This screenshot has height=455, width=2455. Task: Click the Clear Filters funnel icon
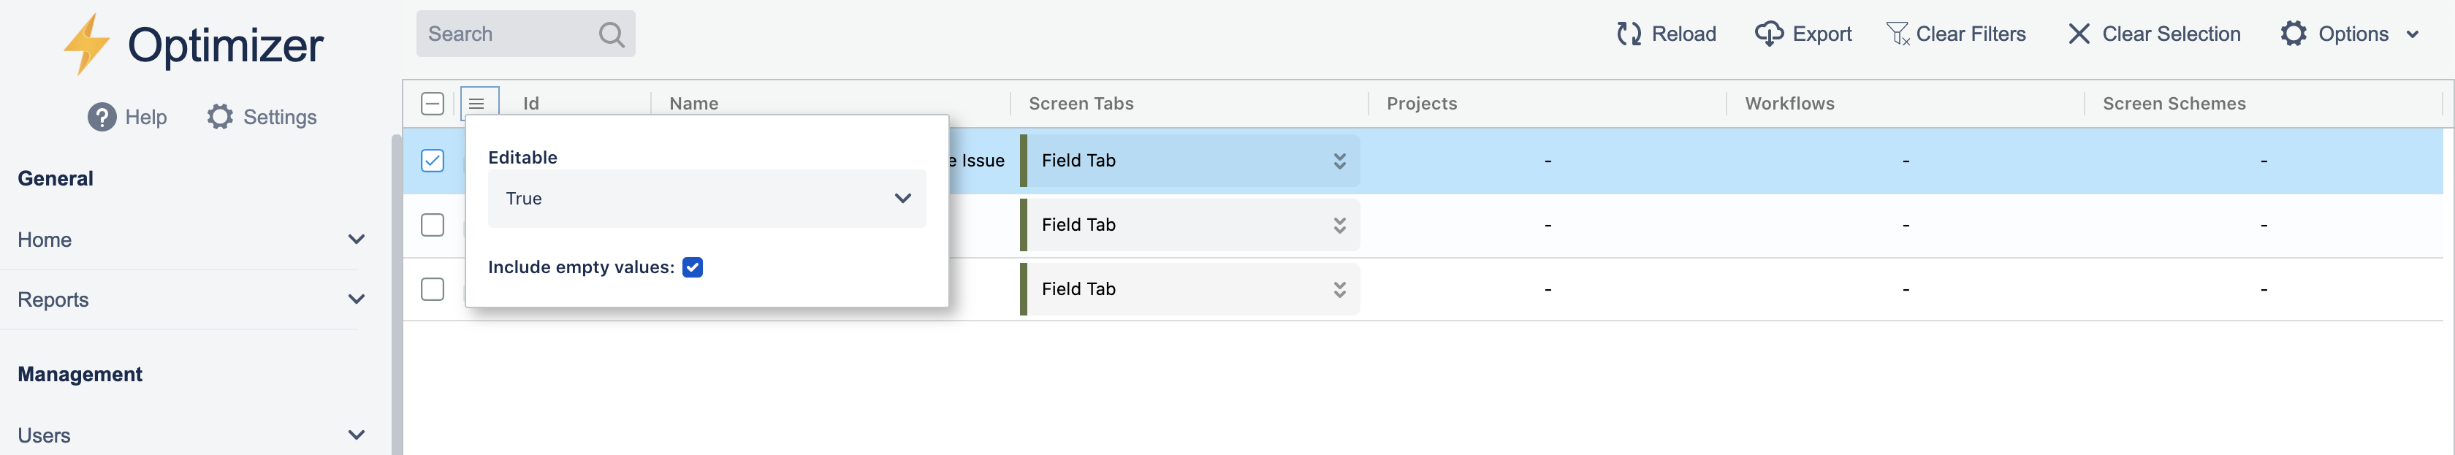point(1897,34)
